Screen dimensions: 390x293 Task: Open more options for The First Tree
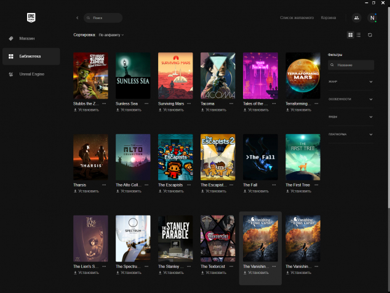[316, 185]
